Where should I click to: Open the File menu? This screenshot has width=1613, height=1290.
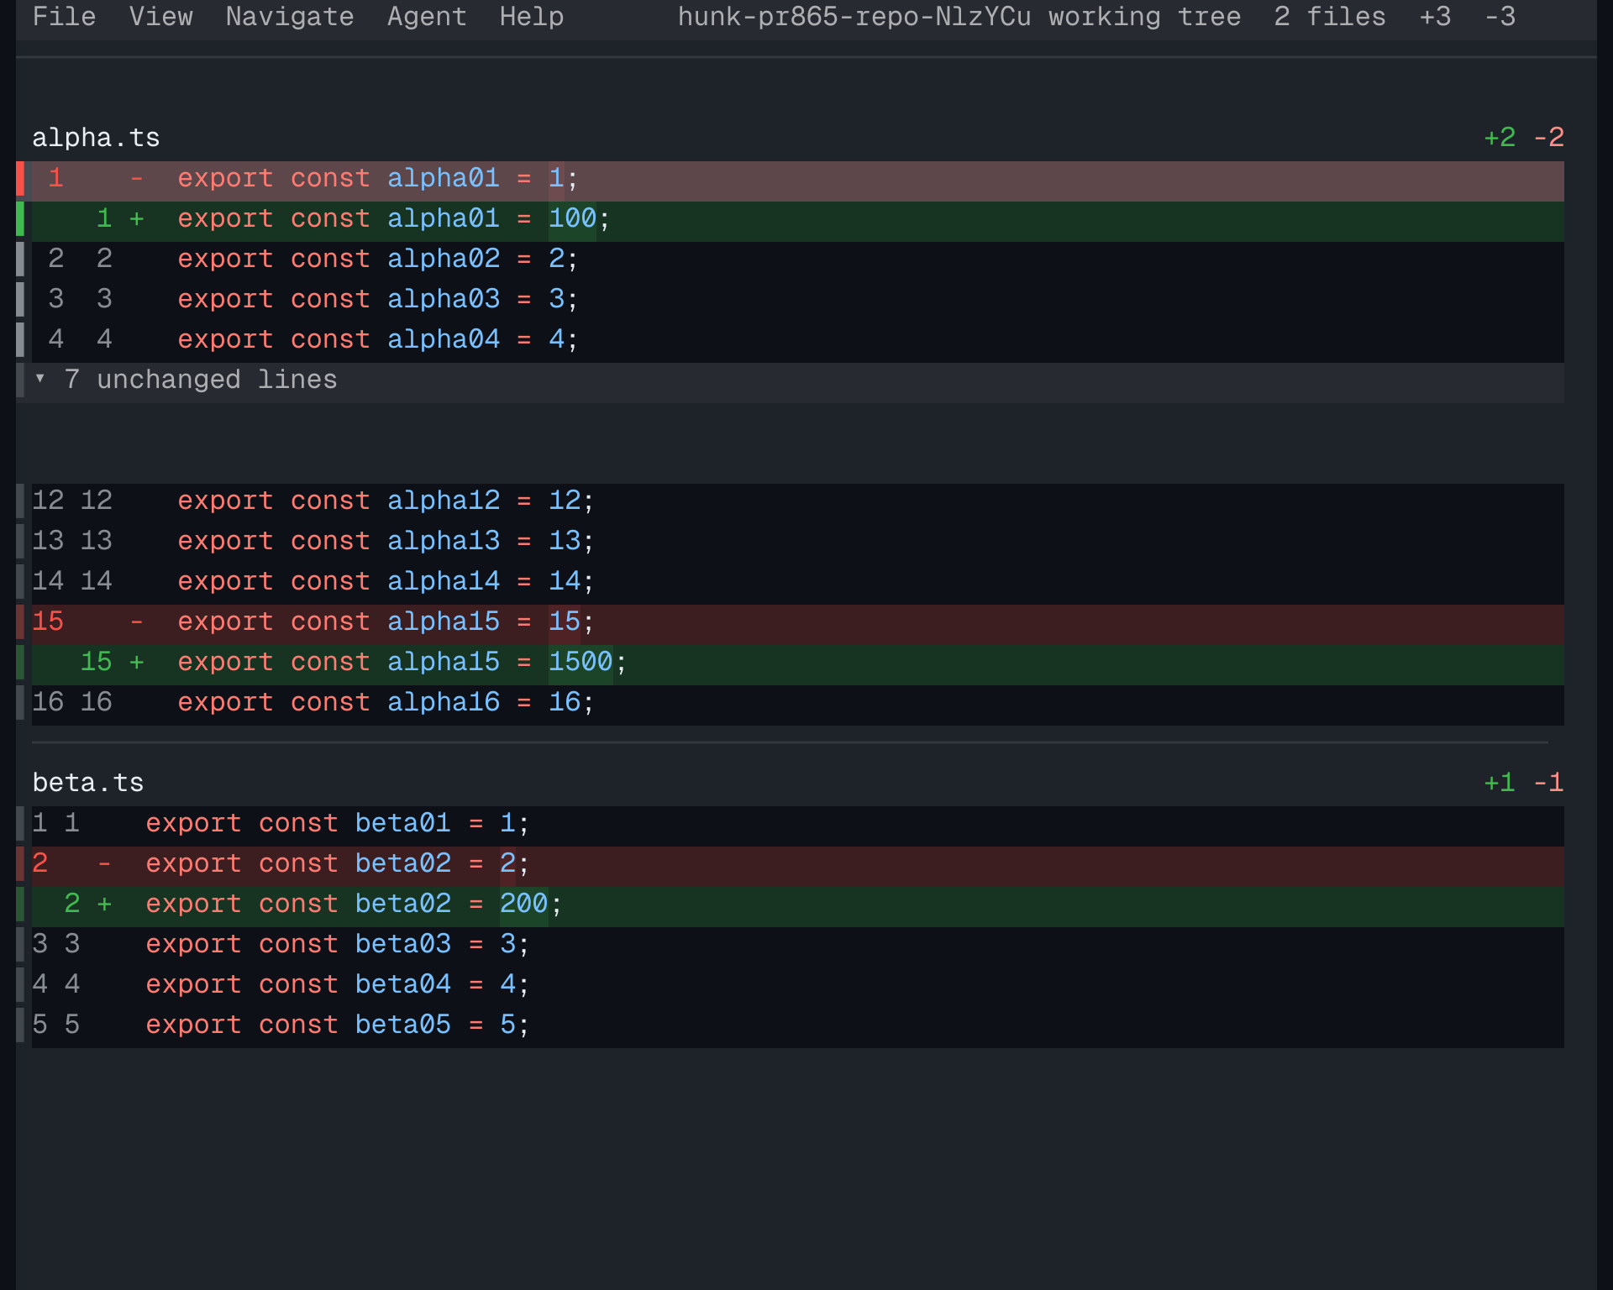(x=64, y=17)
